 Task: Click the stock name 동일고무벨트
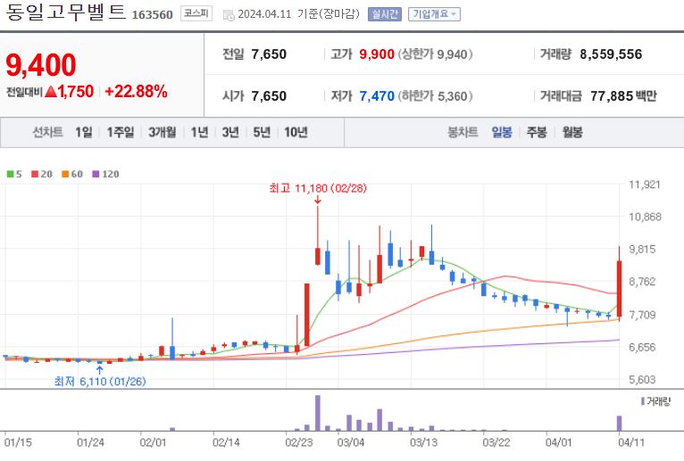pyautogui.click(x=65, y=12)
